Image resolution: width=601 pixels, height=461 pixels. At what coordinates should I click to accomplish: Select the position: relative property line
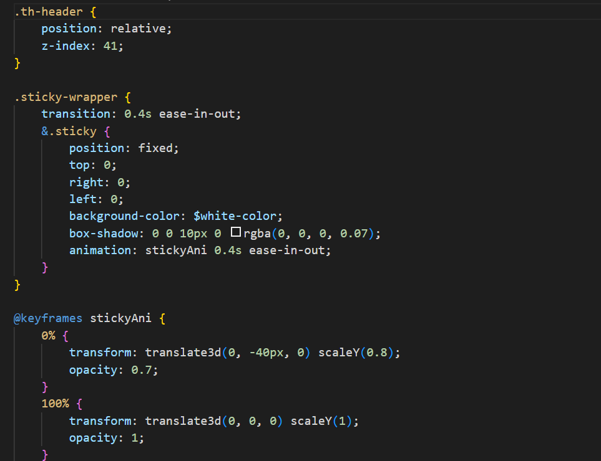pos(106,28)
